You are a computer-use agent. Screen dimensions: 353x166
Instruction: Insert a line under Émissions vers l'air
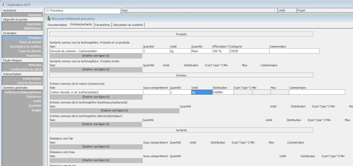pyautogui.click(x=96, y=147)
